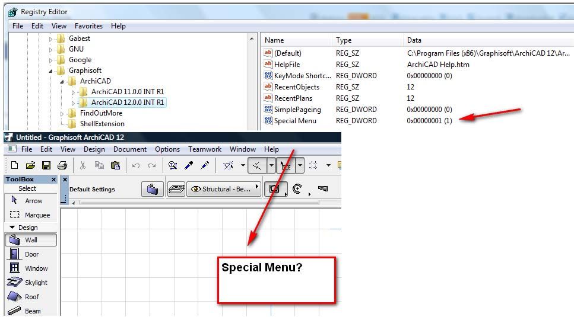Collapse the ArchiCAD registry key
This screenshot has width=574, height=317.
(x=62, y=81)
